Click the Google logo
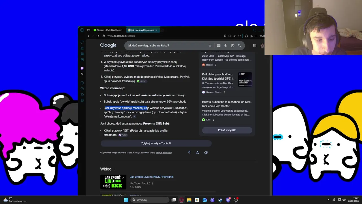Viewport: 362px width, 204px height. 108,45
